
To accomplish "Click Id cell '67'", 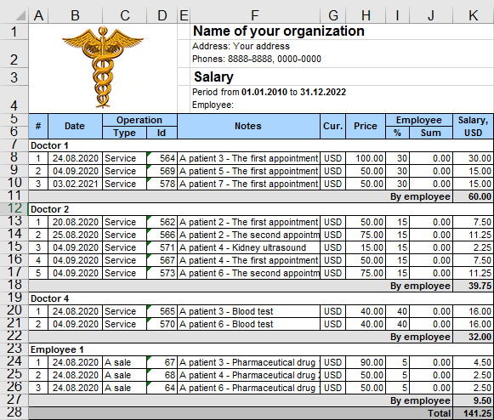I will [162, 362].
